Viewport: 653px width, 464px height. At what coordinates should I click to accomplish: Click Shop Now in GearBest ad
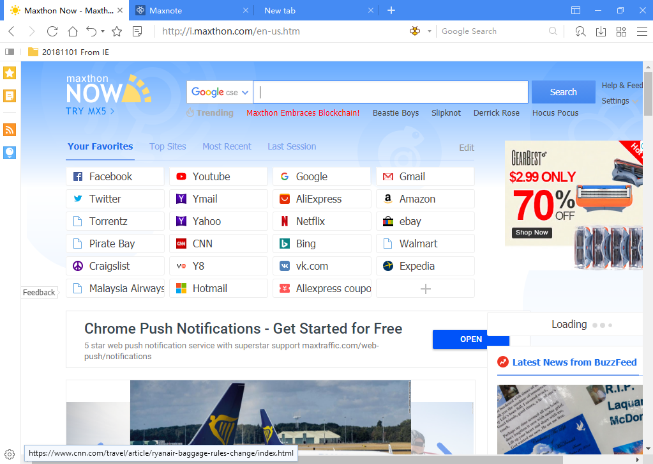tap(532, 233)
